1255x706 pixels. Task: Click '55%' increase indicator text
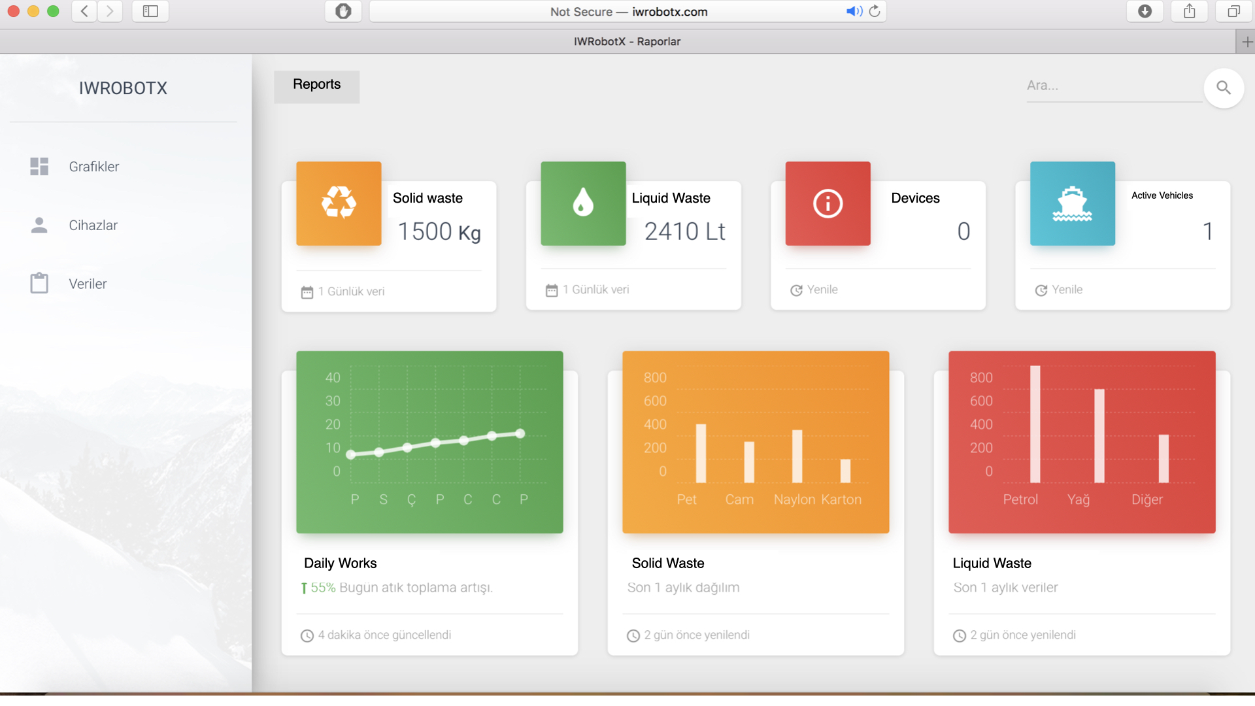(323, 588)
